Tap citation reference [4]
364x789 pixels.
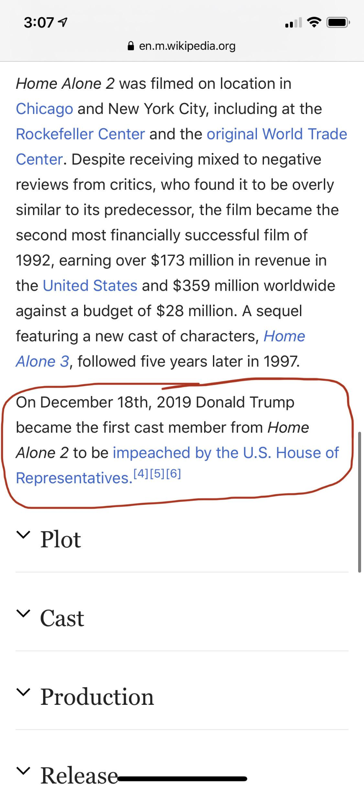pos(141,474)
